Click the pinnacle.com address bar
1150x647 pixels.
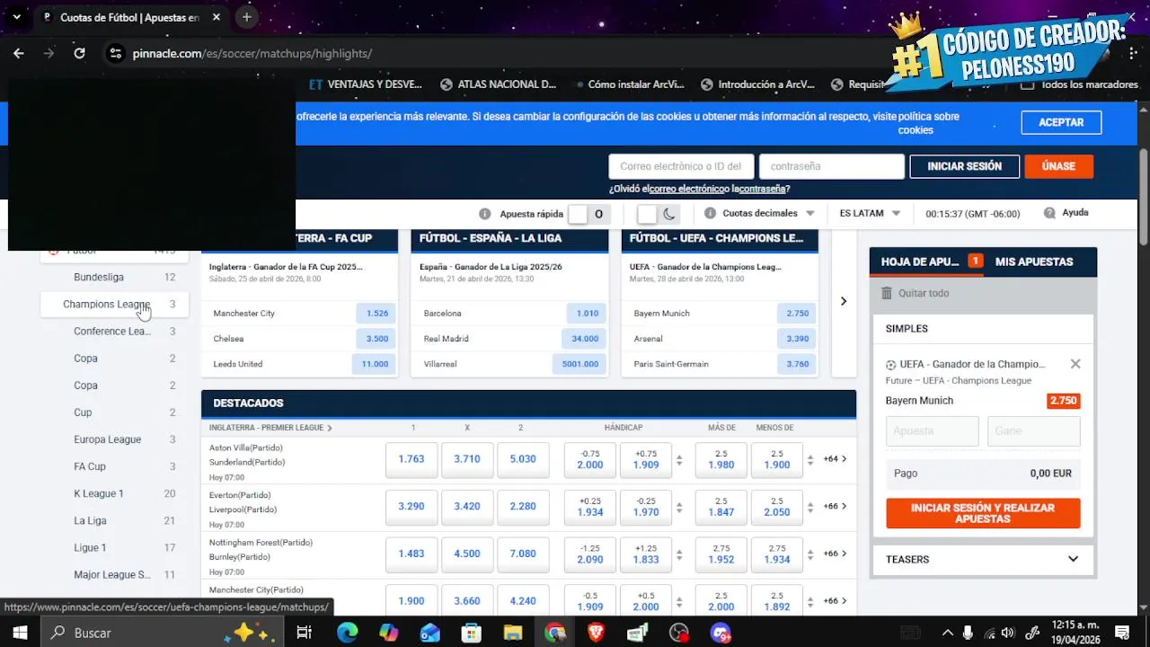pyautogui.click(x=252, y=53)
